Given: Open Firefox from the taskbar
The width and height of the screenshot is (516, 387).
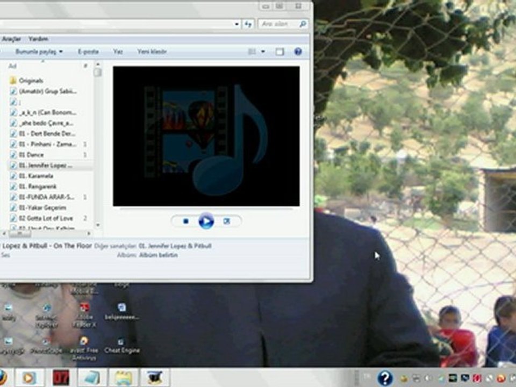Looking at the screenshot, I should (3, 378).
